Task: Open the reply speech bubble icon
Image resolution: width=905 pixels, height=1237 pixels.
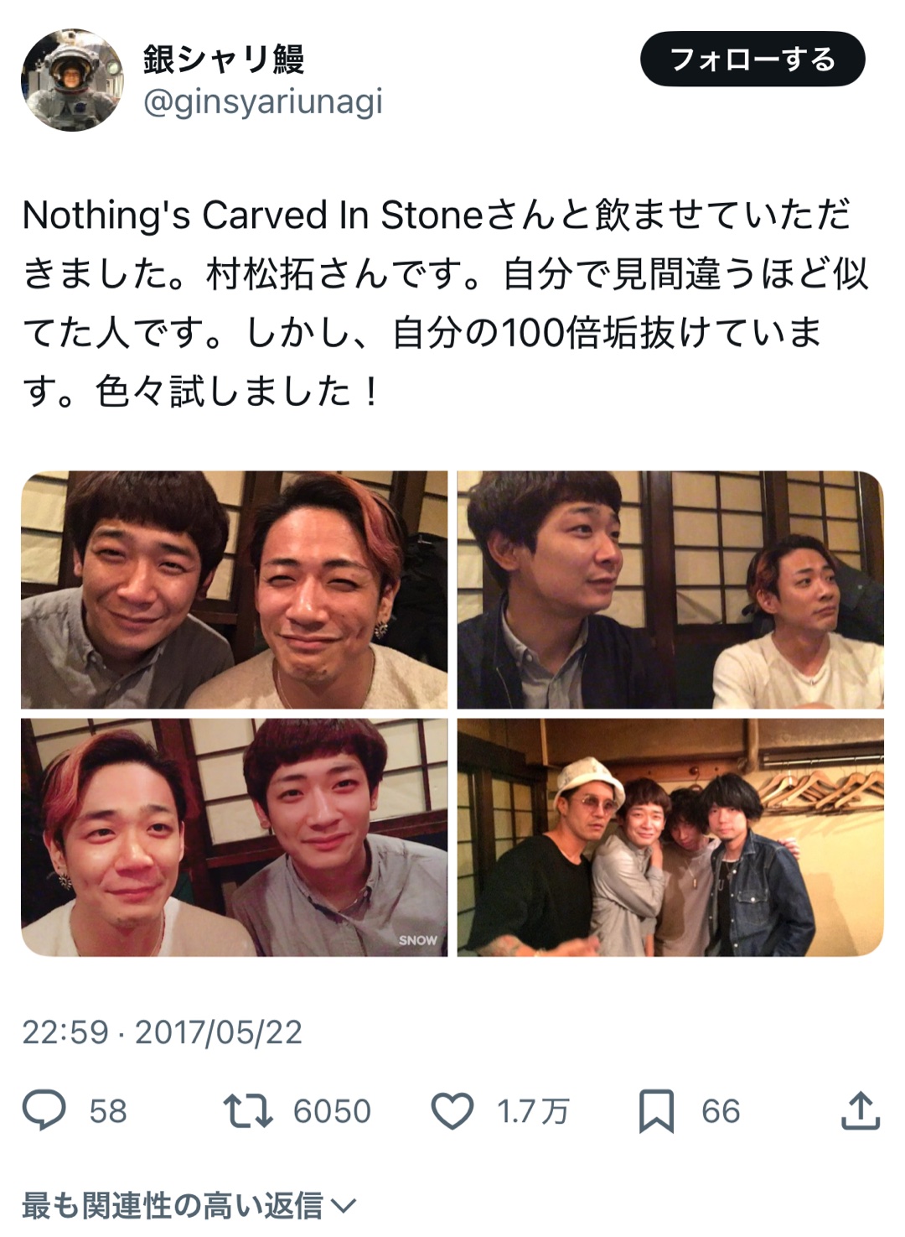Action: tap(44, 1110)
